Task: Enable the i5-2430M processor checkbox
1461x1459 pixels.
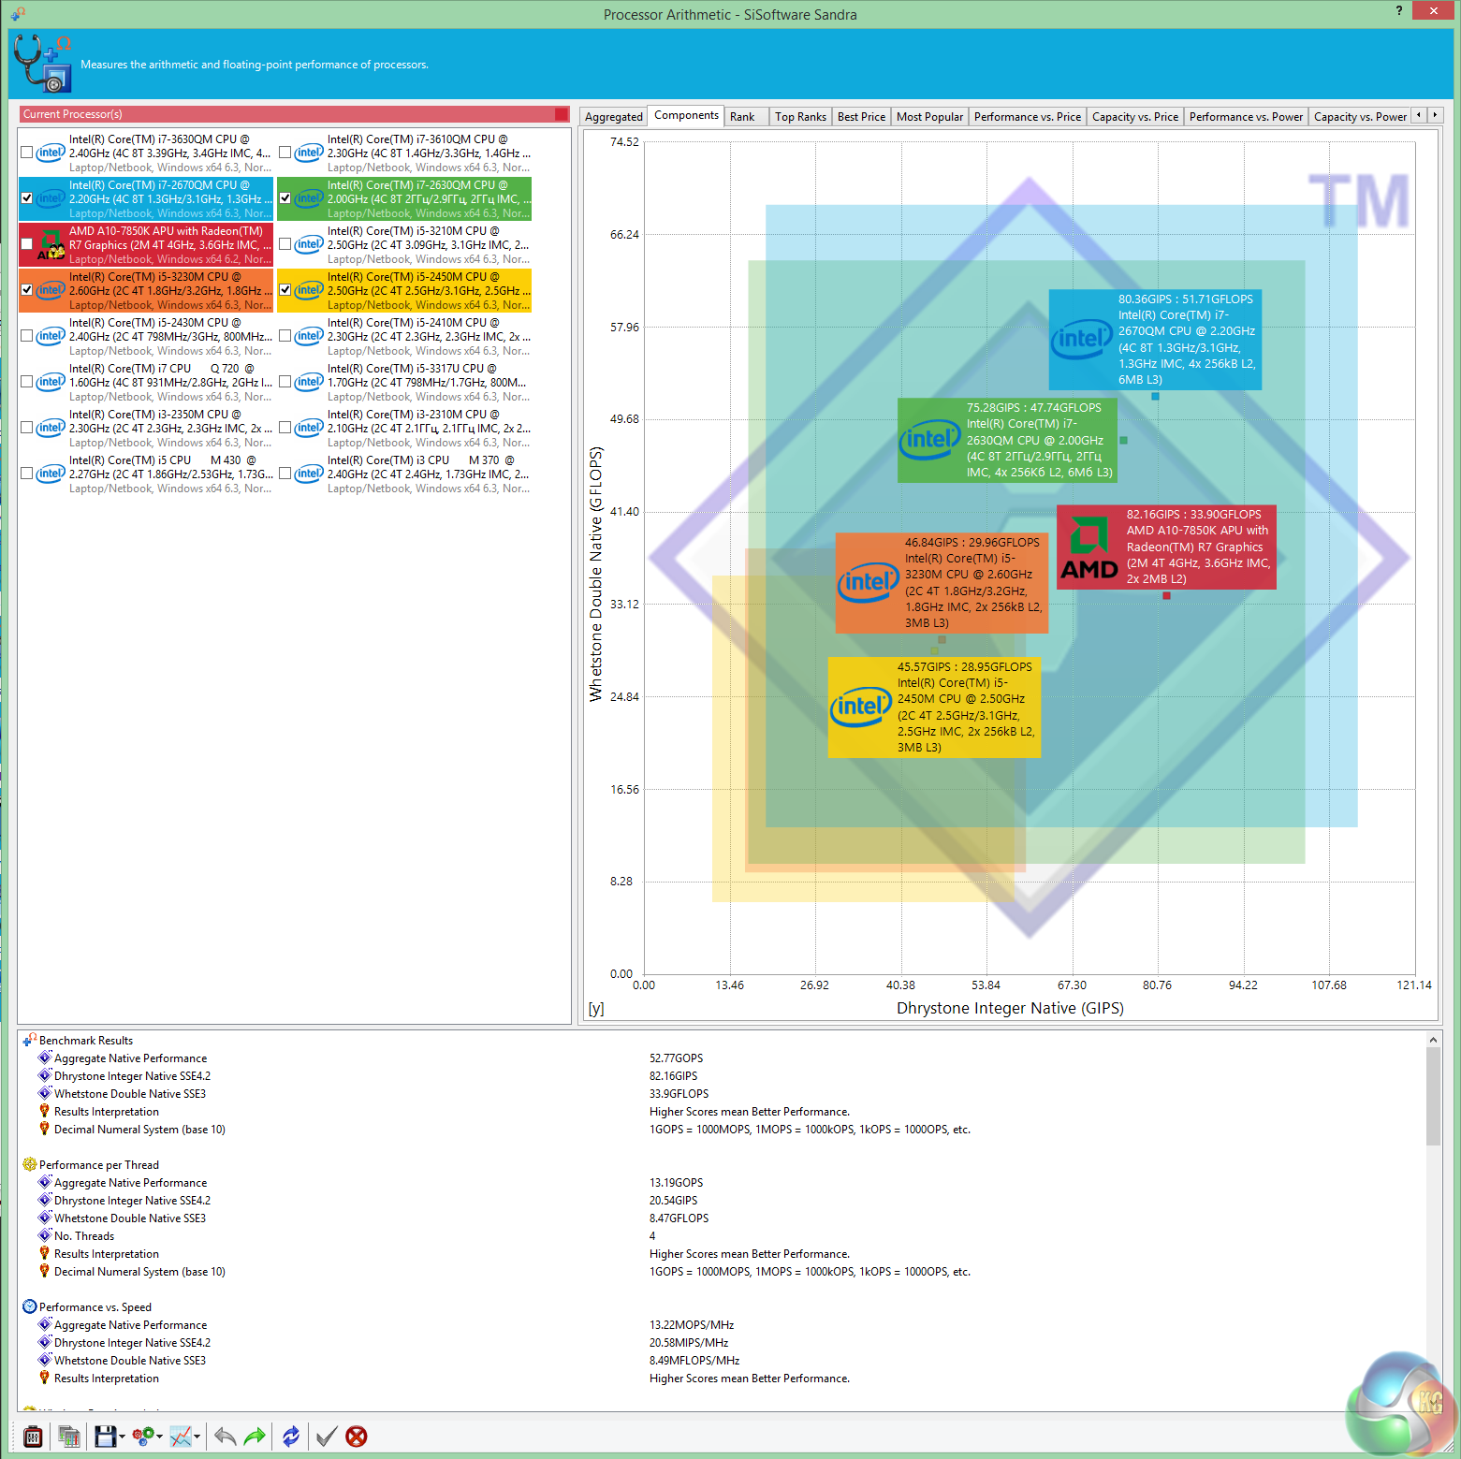Action: [x=27, y=336]
